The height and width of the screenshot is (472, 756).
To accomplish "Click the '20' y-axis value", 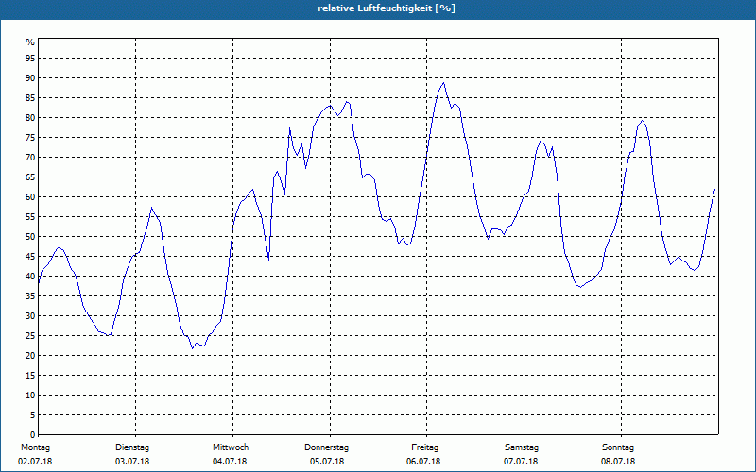I will coord(30,356).
